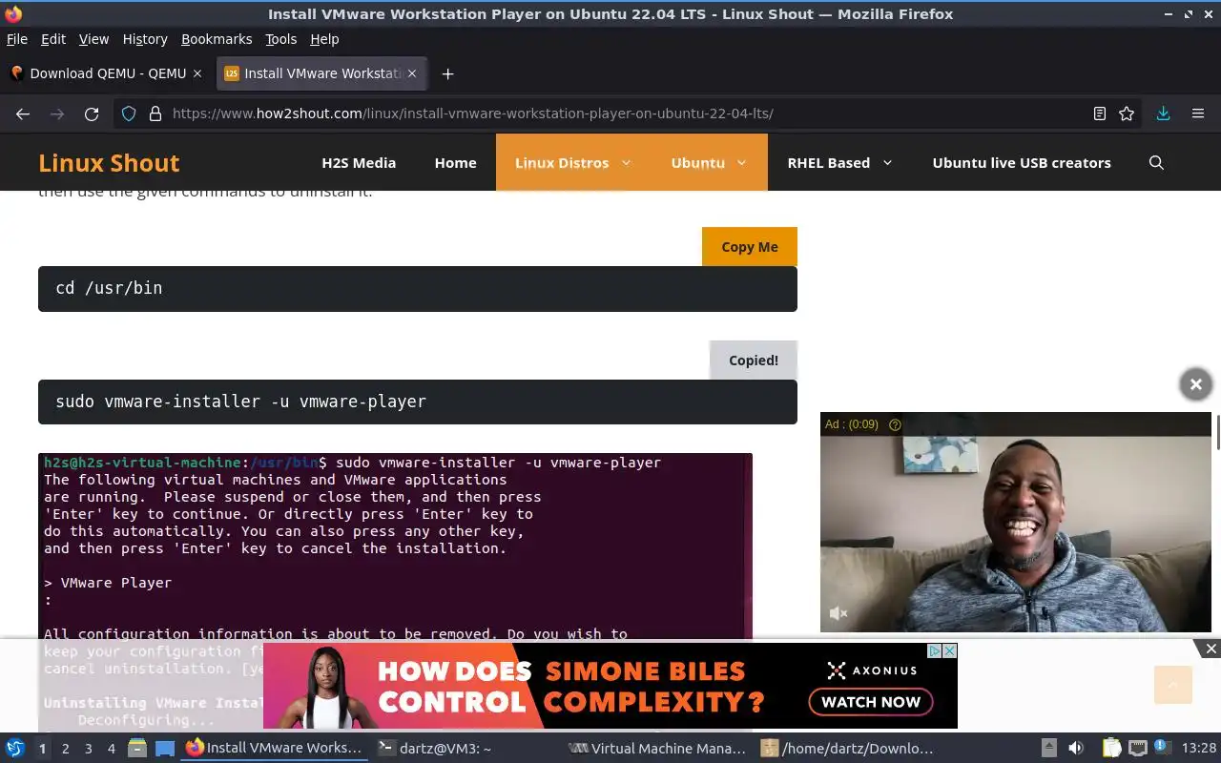Close the Download QEMU tab
The image size is (1221, 763).
pos(197,73)
